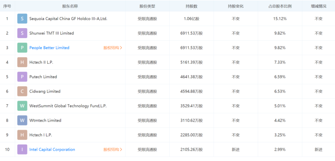
Task: Click 9.82% in the Shunwei row
Action: [280, 33]
